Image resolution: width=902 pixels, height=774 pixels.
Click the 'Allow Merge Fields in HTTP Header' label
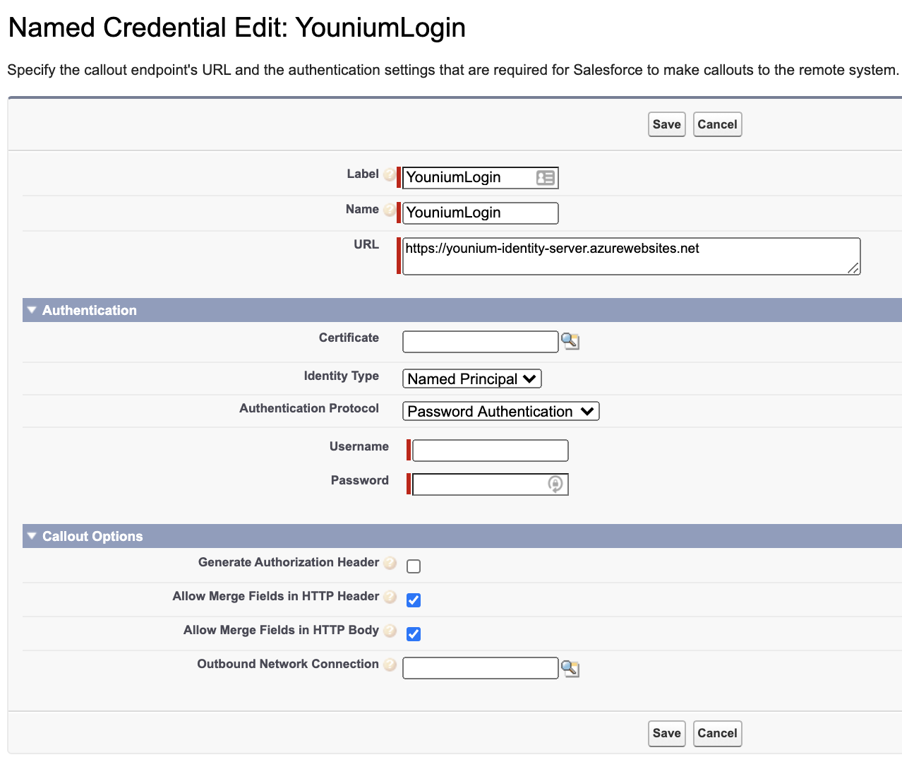coord(276,596)
